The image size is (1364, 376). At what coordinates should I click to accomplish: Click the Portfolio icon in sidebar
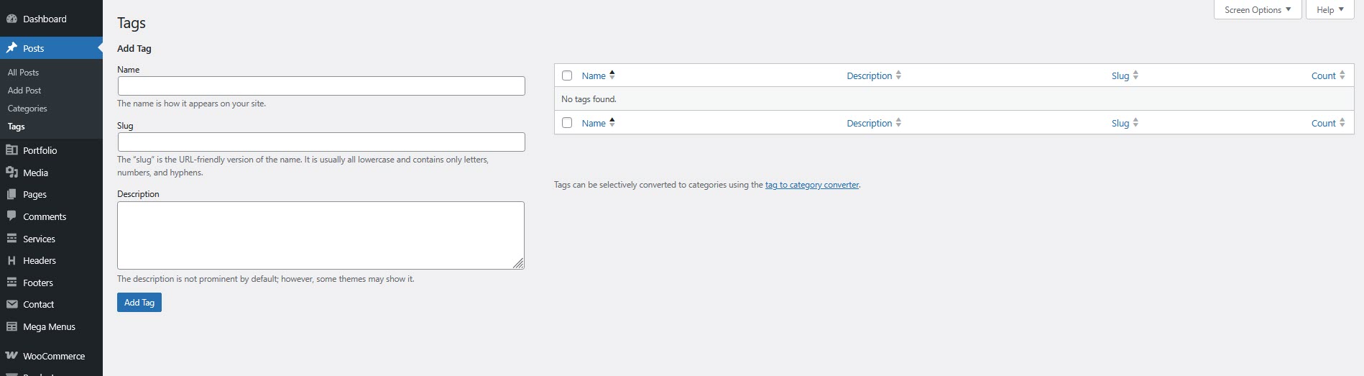point(11,150)
